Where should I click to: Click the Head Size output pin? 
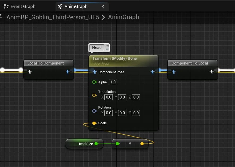point(96,144)
